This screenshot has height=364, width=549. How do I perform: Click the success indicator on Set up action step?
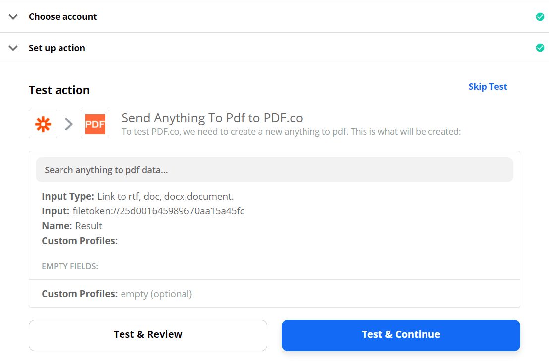click(x=540, y=48)
